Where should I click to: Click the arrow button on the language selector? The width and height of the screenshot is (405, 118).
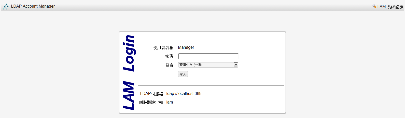236,65
